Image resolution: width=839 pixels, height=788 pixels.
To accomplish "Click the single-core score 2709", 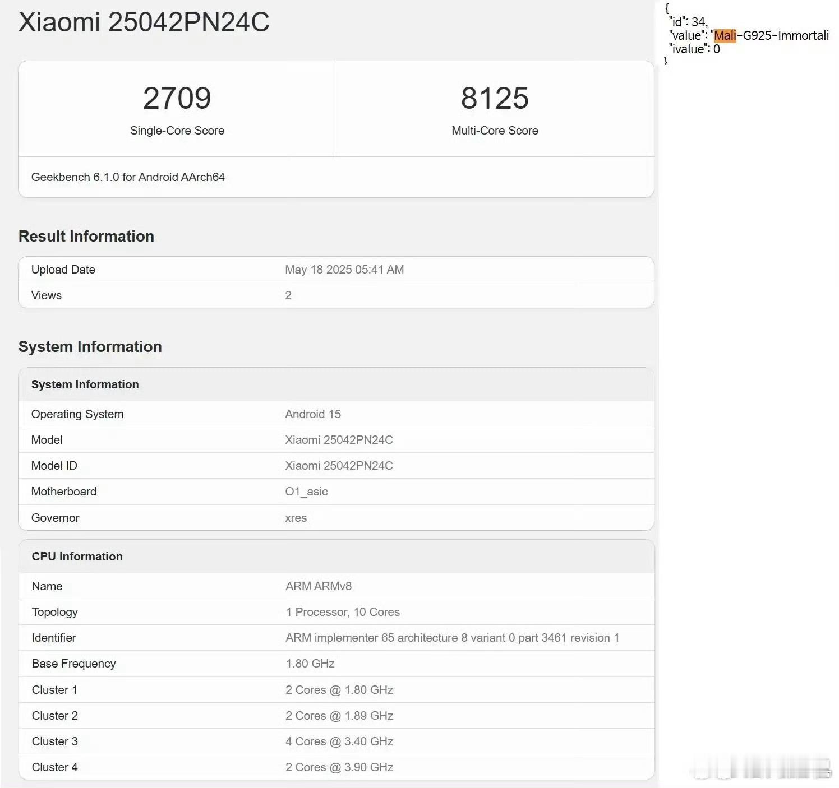I will click(177, 98).
